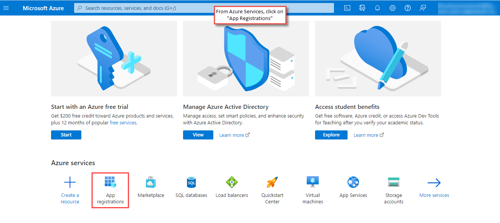This screenshot has width=500, height=223.
Task: Click the Create a resource label
Action: [x=70, y=198]
